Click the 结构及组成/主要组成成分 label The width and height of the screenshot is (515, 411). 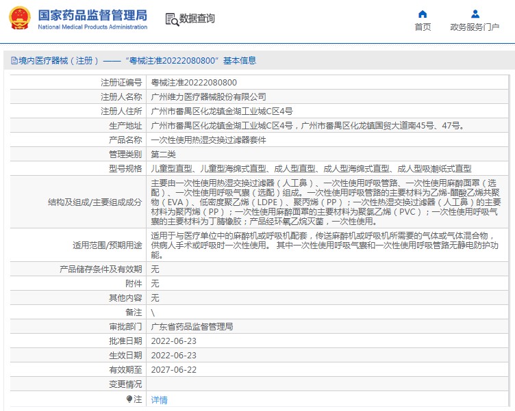(95, 202)
